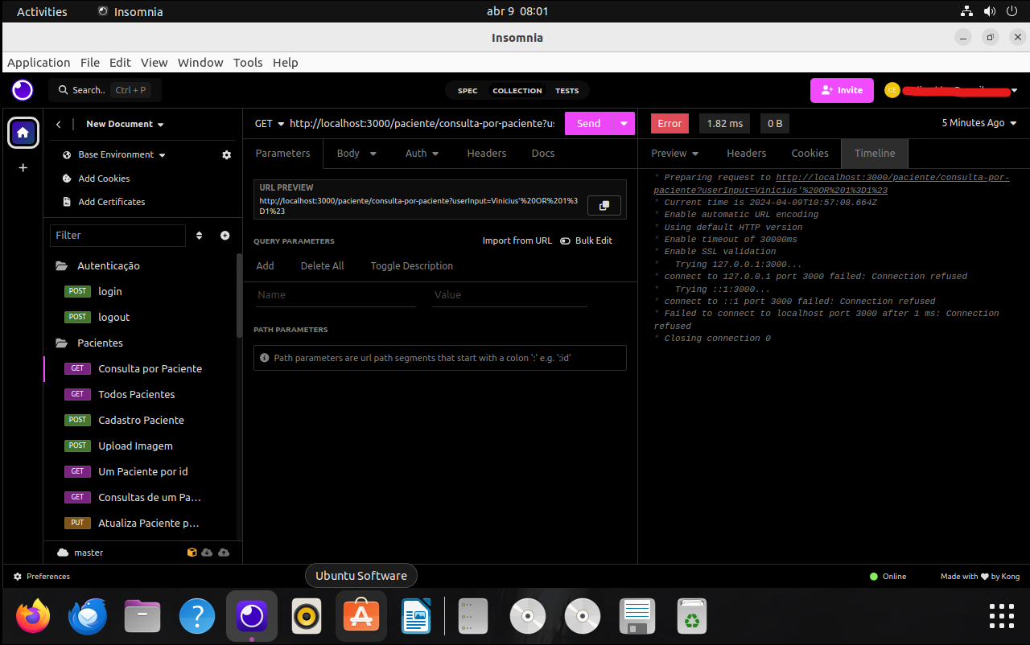Open the response Cookies tab
The height and width of the screenshot is (645, 1030).
810,153
